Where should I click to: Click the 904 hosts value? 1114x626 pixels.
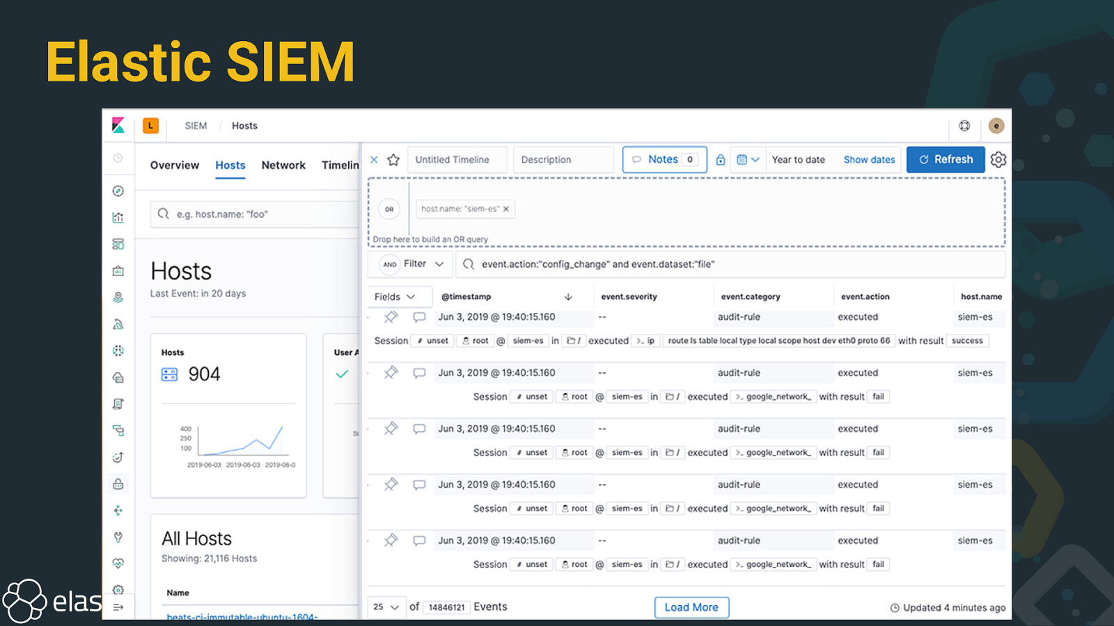tap(204, 374)
